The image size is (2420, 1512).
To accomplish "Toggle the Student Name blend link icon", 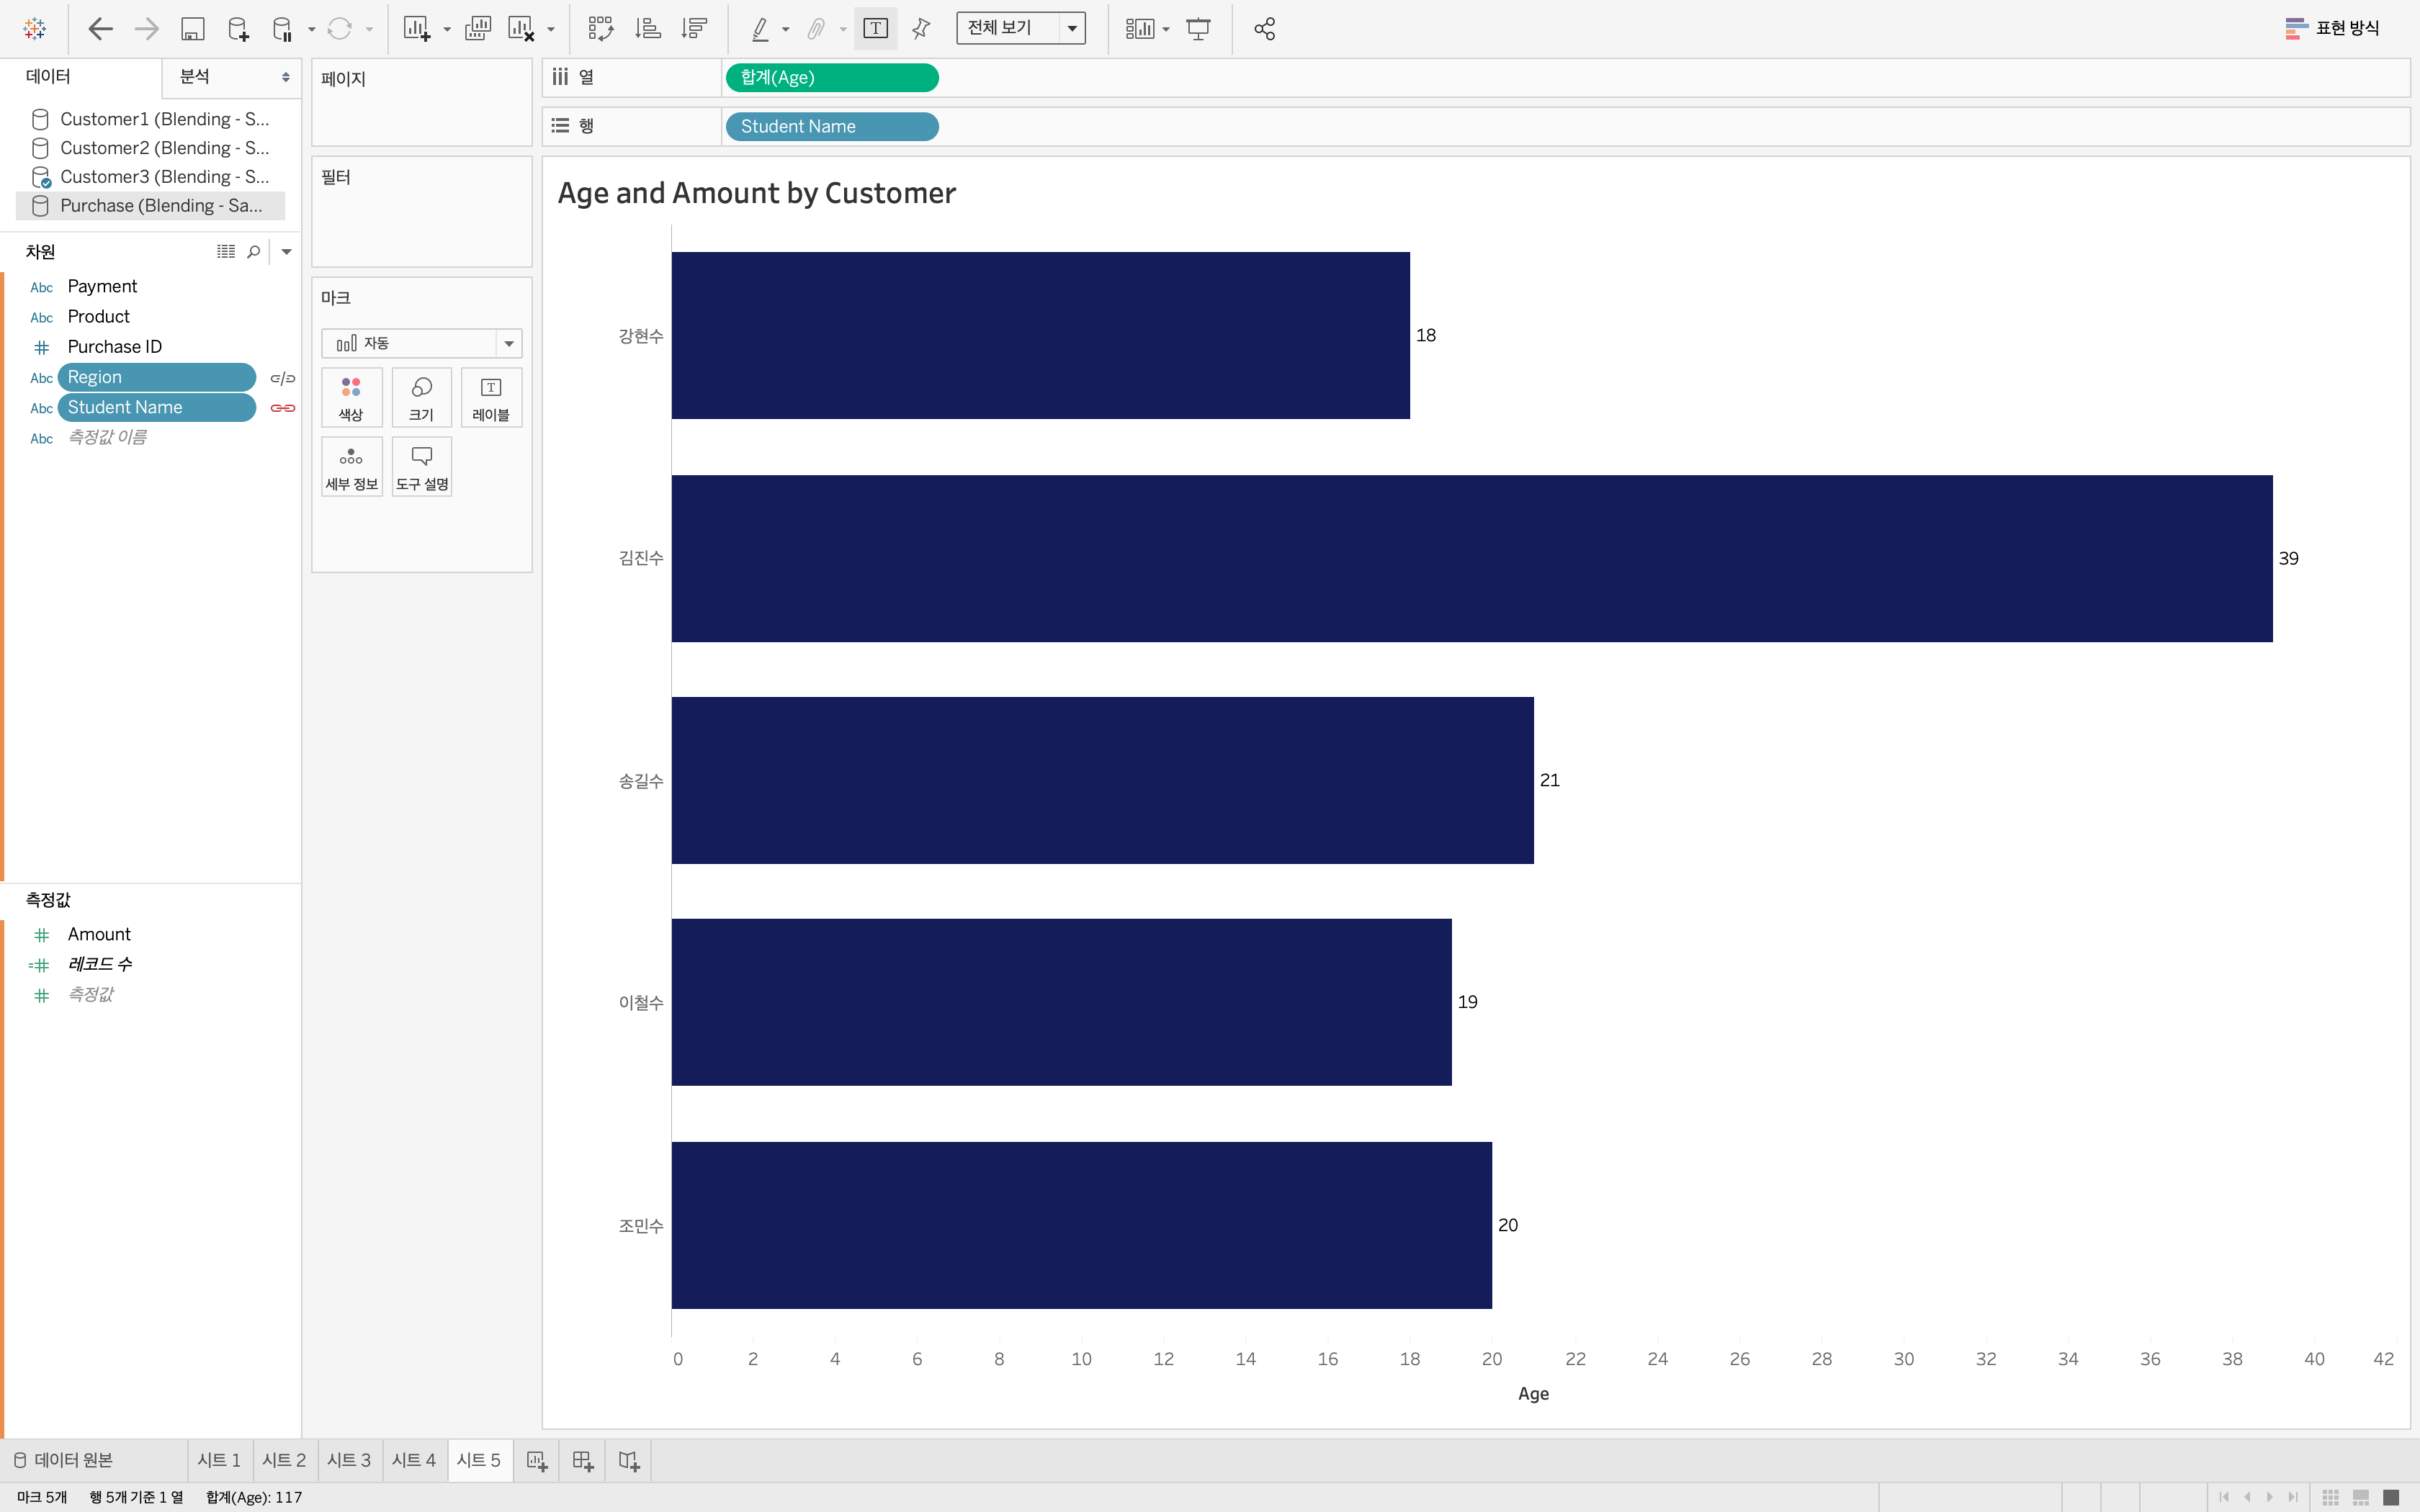I will [x=283, y=408].
